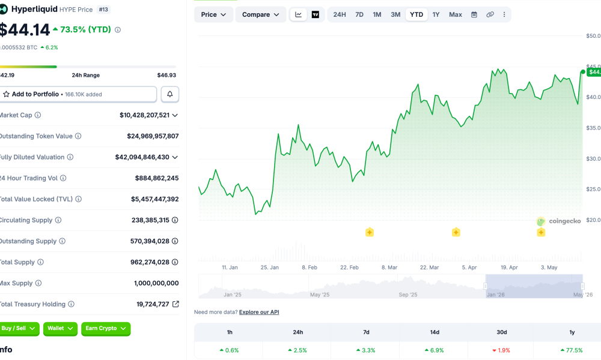Click the yellow event marker near 8. Mar
This screenshot has height=360, width=601.
click(x=370, y=232)
